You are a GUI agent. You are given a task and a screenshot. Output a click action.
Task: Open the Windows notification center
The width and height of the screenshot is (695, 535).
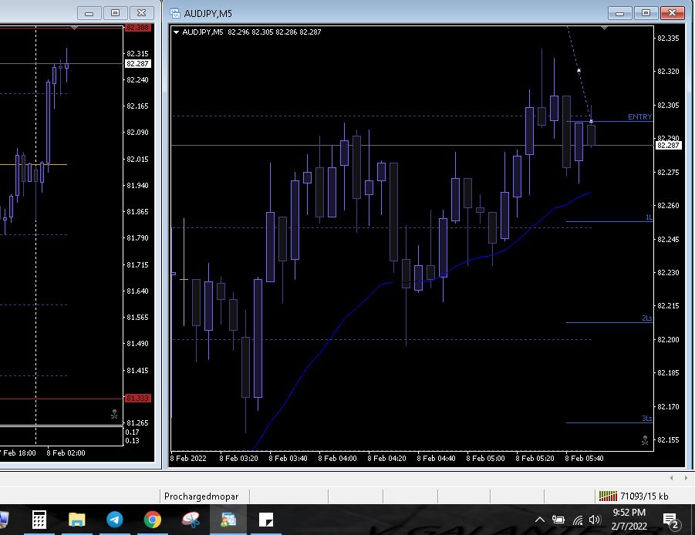[670, 520]
